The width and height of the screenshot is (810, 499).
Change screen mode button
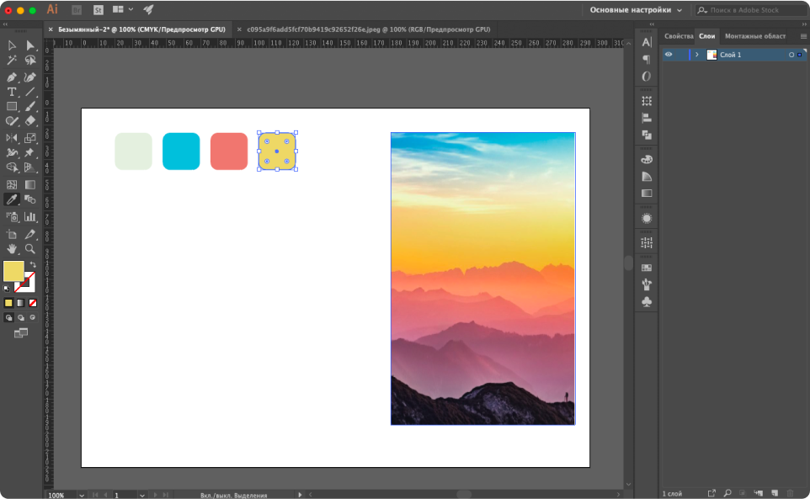point(21,333)
